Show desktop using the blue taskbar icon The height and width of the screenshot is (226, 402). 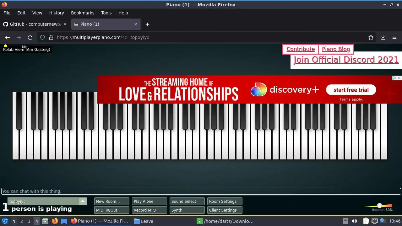[x=64, y=221]
